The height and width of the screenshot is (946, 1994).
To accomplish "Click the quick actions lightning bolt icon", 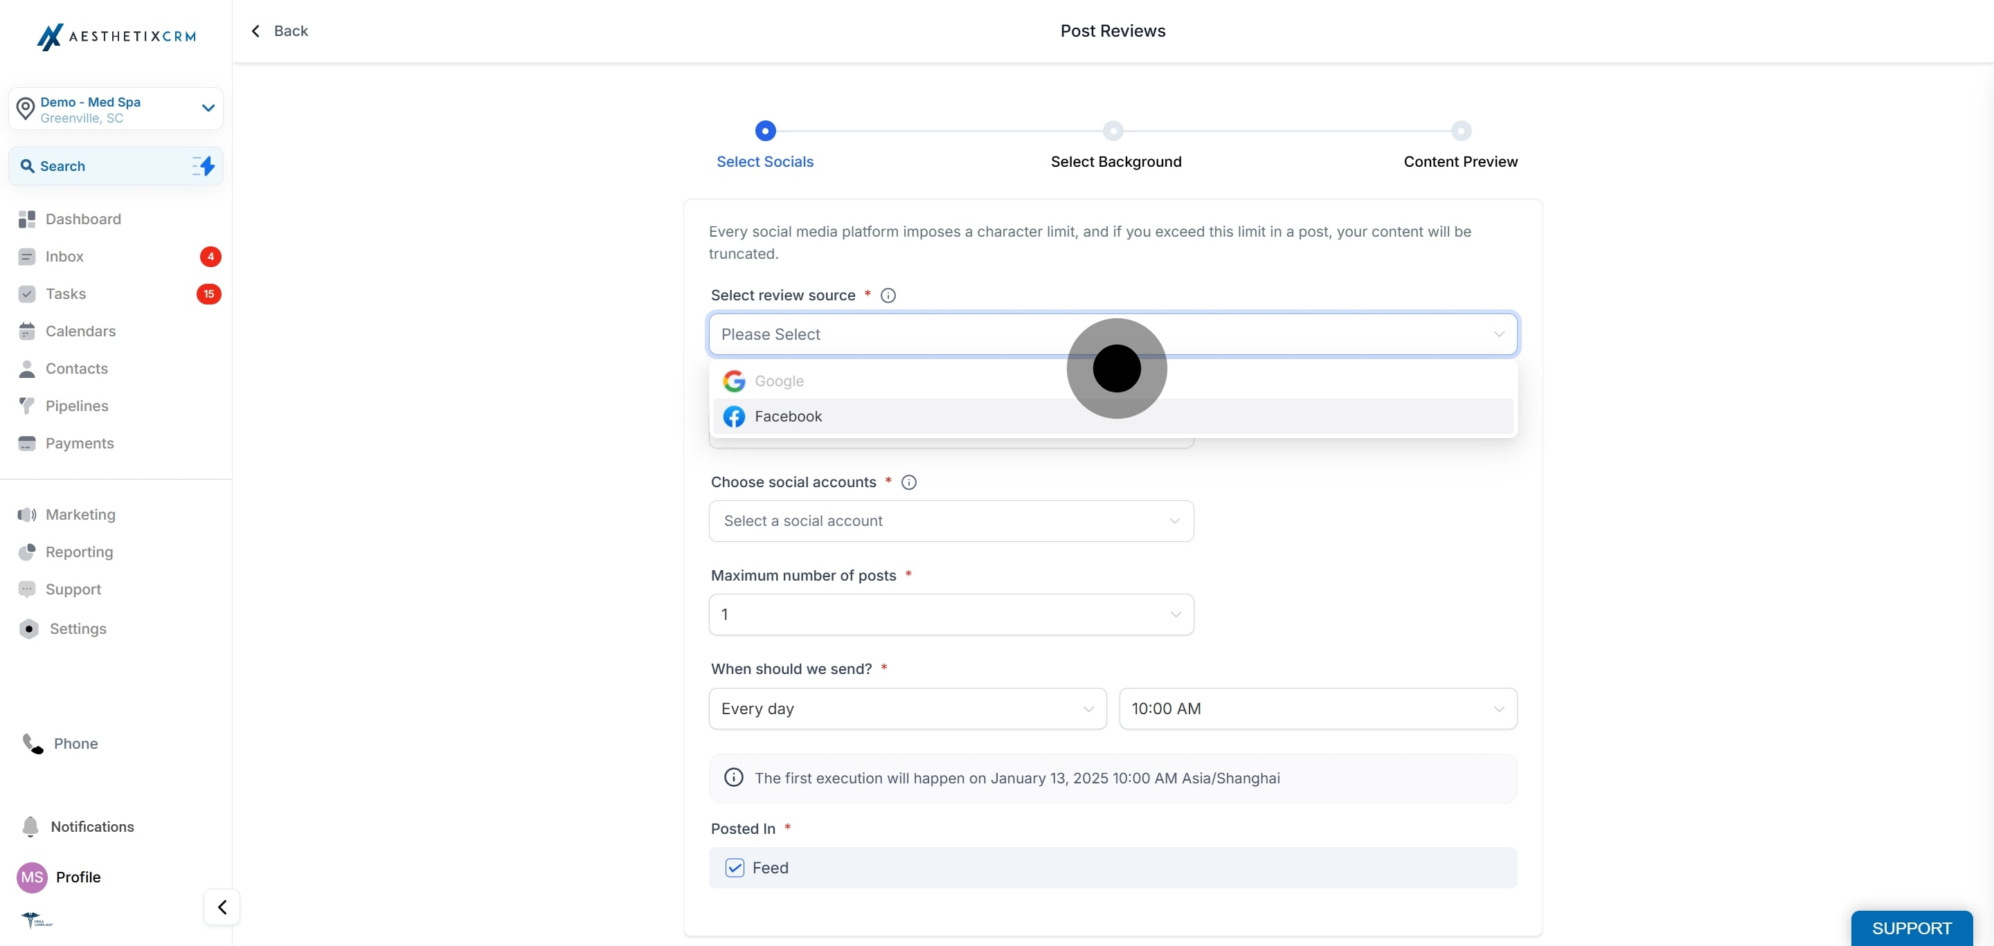I will pyautogui.click(x=204, y=165).
